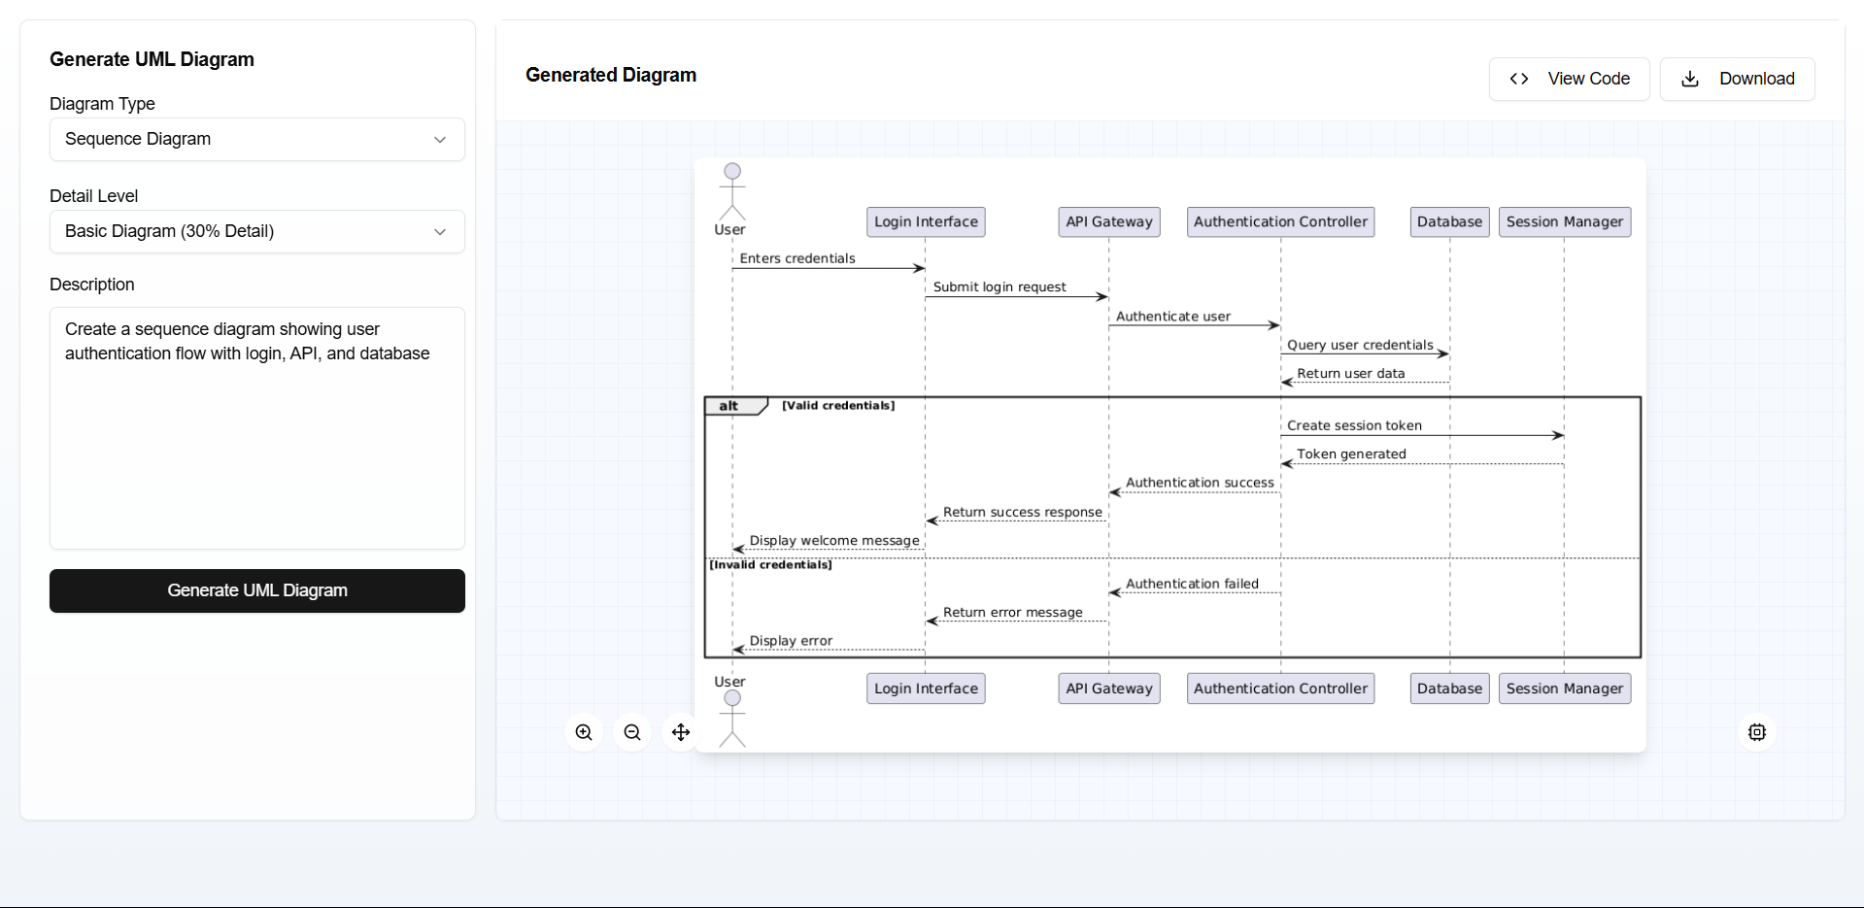Click inside the Description text area
The height and width of the screenshot is (908, 1864).
click(256, 427)
